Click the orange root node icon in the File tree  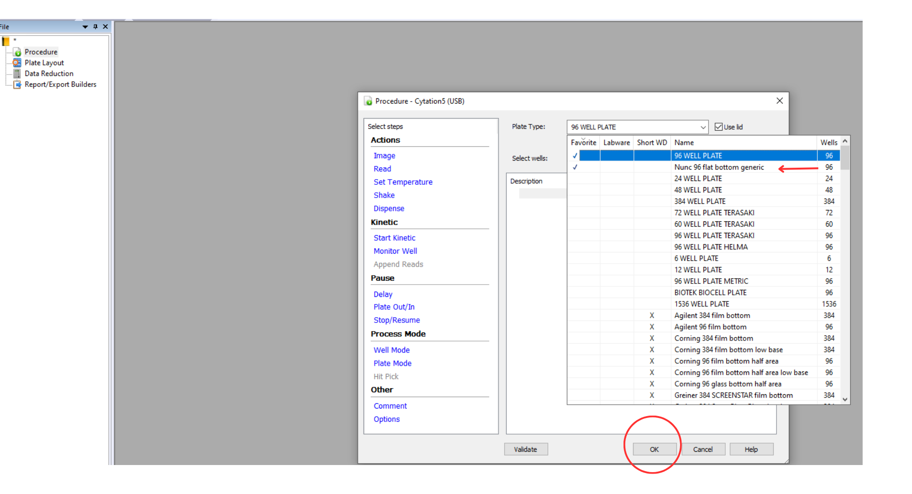point(6,41)
